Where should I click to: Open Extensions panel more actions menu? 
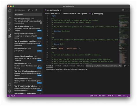[40, 10]
